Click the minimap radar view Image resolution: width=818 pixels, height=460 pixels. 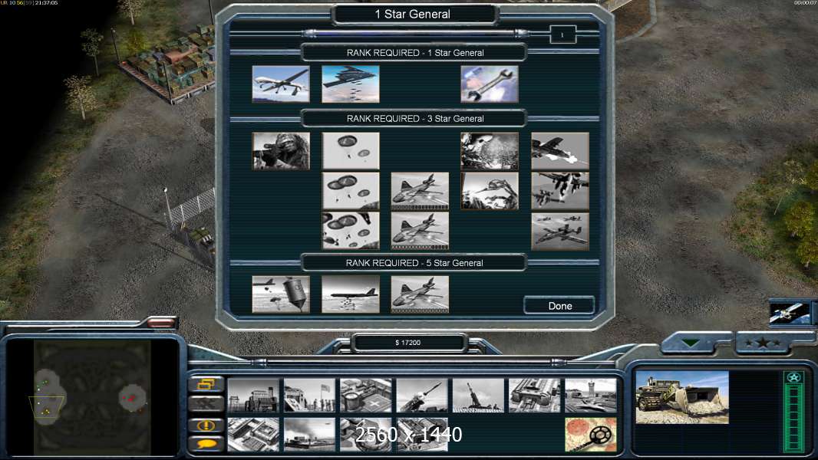(x=92, y=397)
